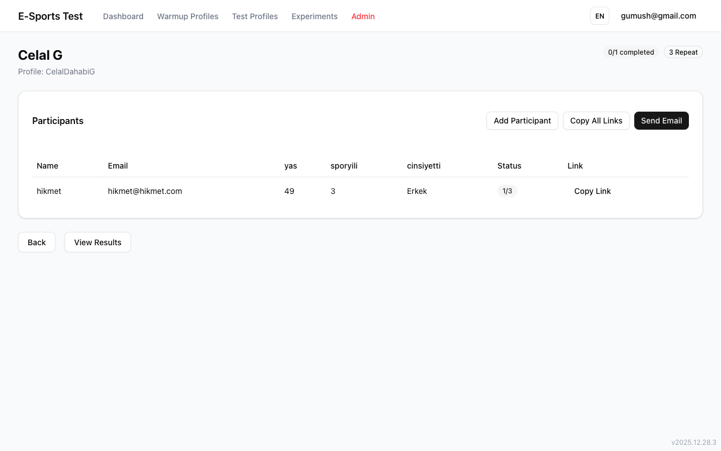
Task: Go to Warmup Profiles
Action: click(188, 16)
